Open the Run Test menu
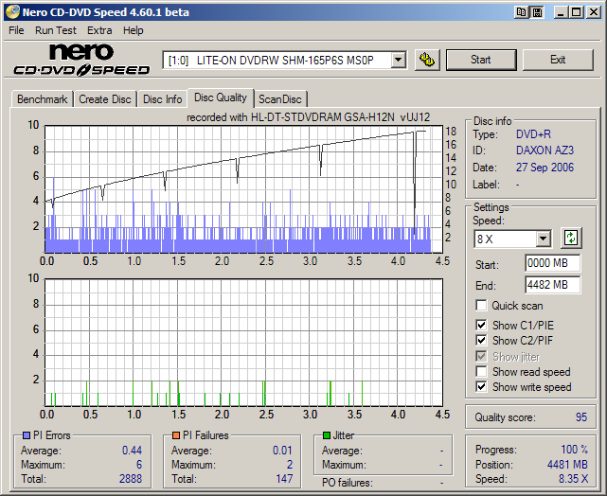The width and height of the screenshot is (607, 496). coord(56,30)
